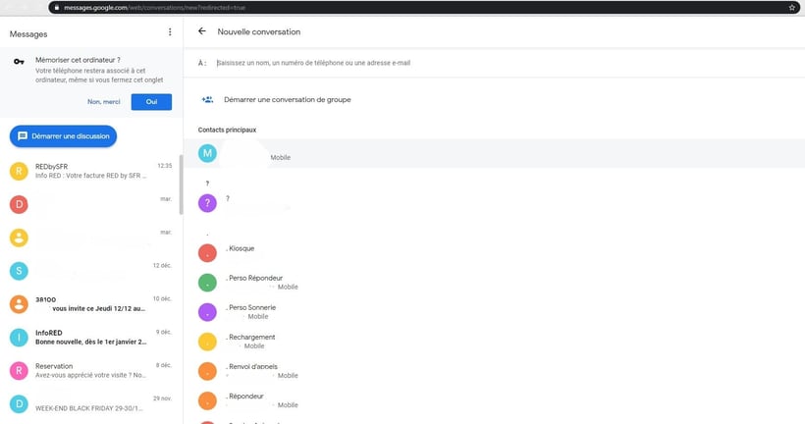Click the key icon beside Mémoriser cet ordinateur
Image resolution: width=805 pixels, height=424 pixels.
[x=19, y=62]
